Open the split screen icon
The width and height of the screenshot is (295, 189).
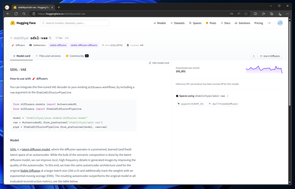[255, 14]
